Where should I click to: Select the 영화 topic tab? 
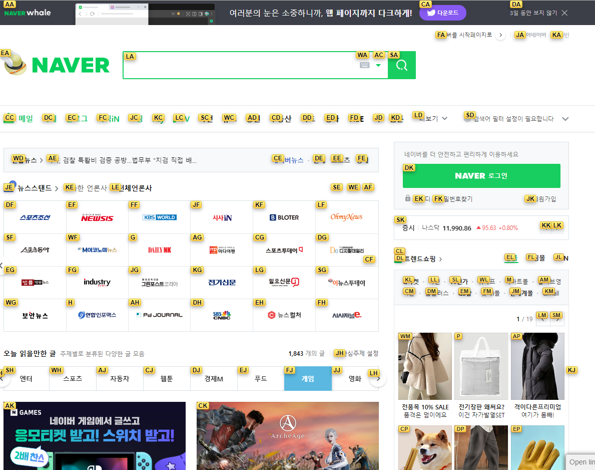355,378
